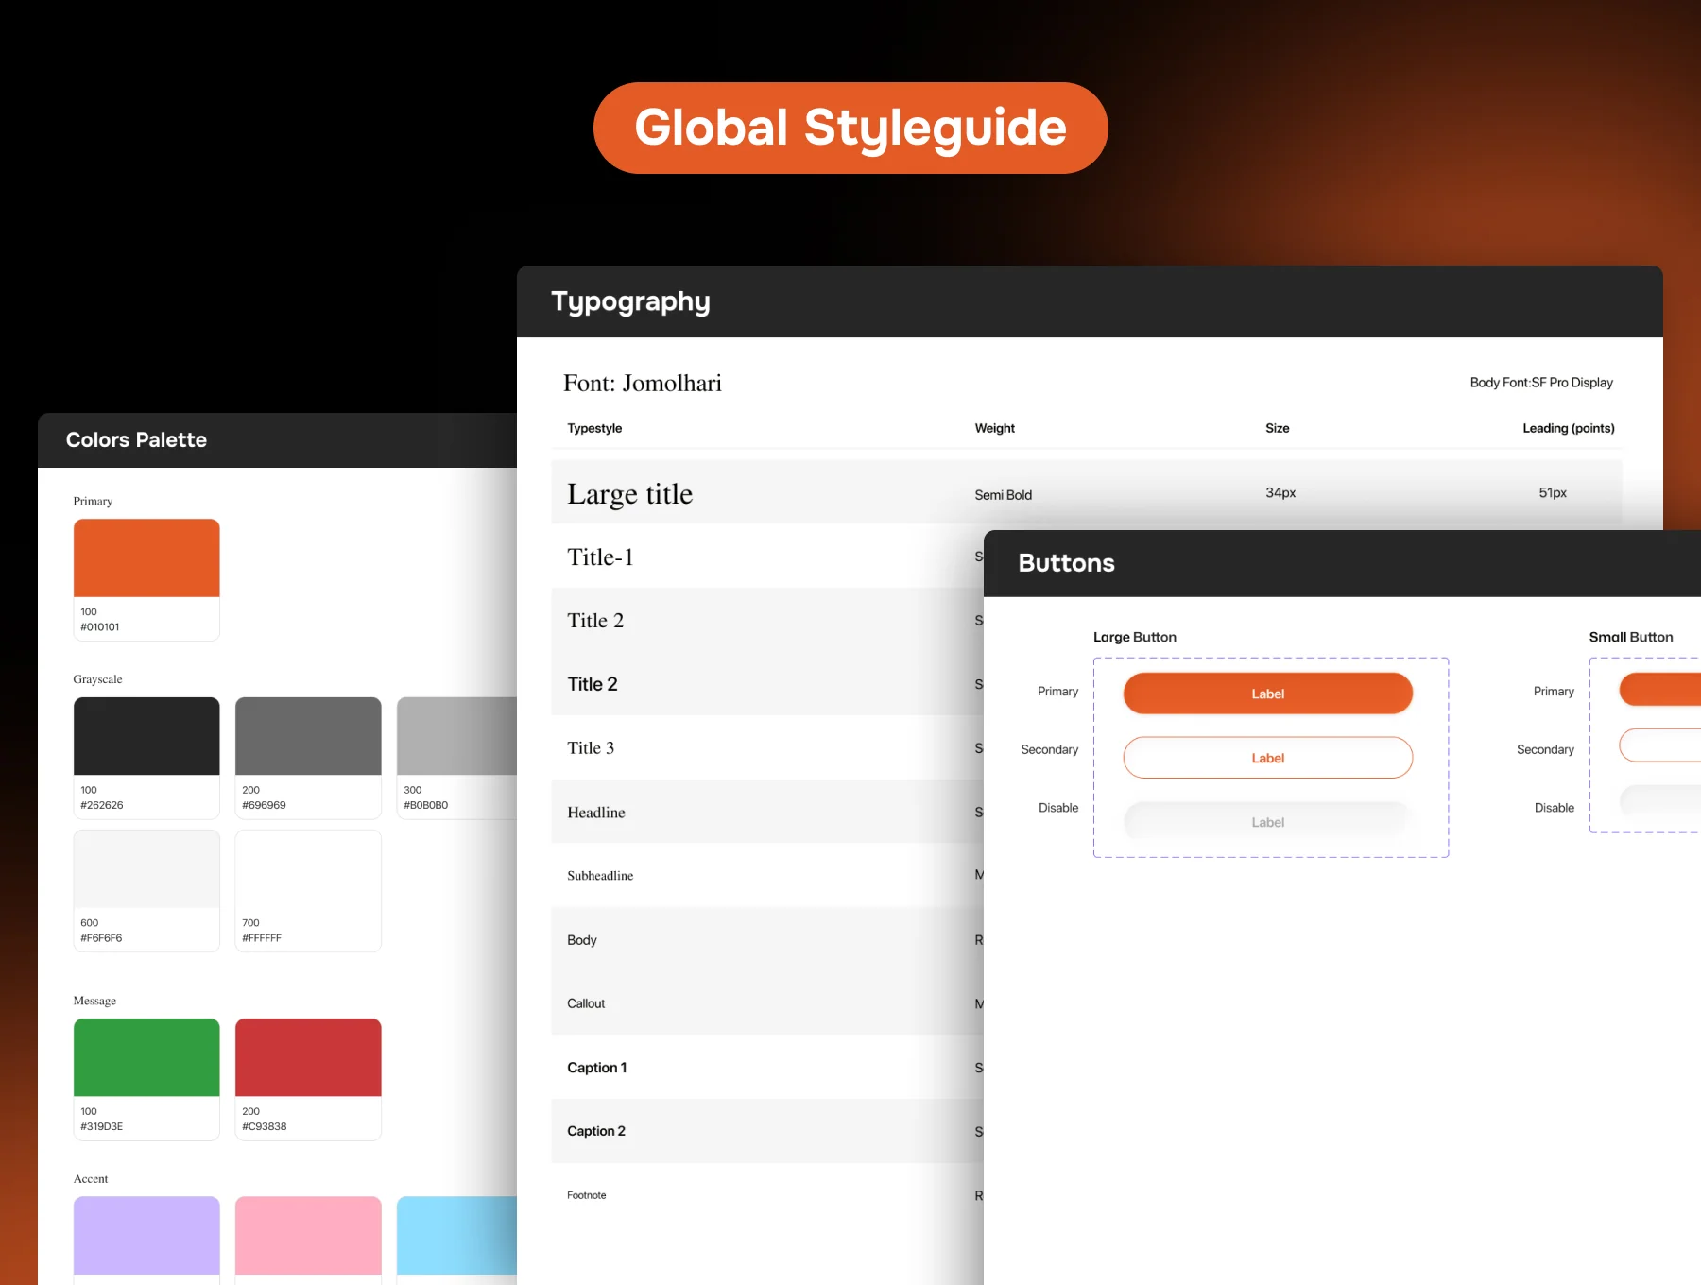Viewport: 1701px width, 1285px height.
Task: Click the 'Caption 1' typestyle row
Action: coord(767,1068)
